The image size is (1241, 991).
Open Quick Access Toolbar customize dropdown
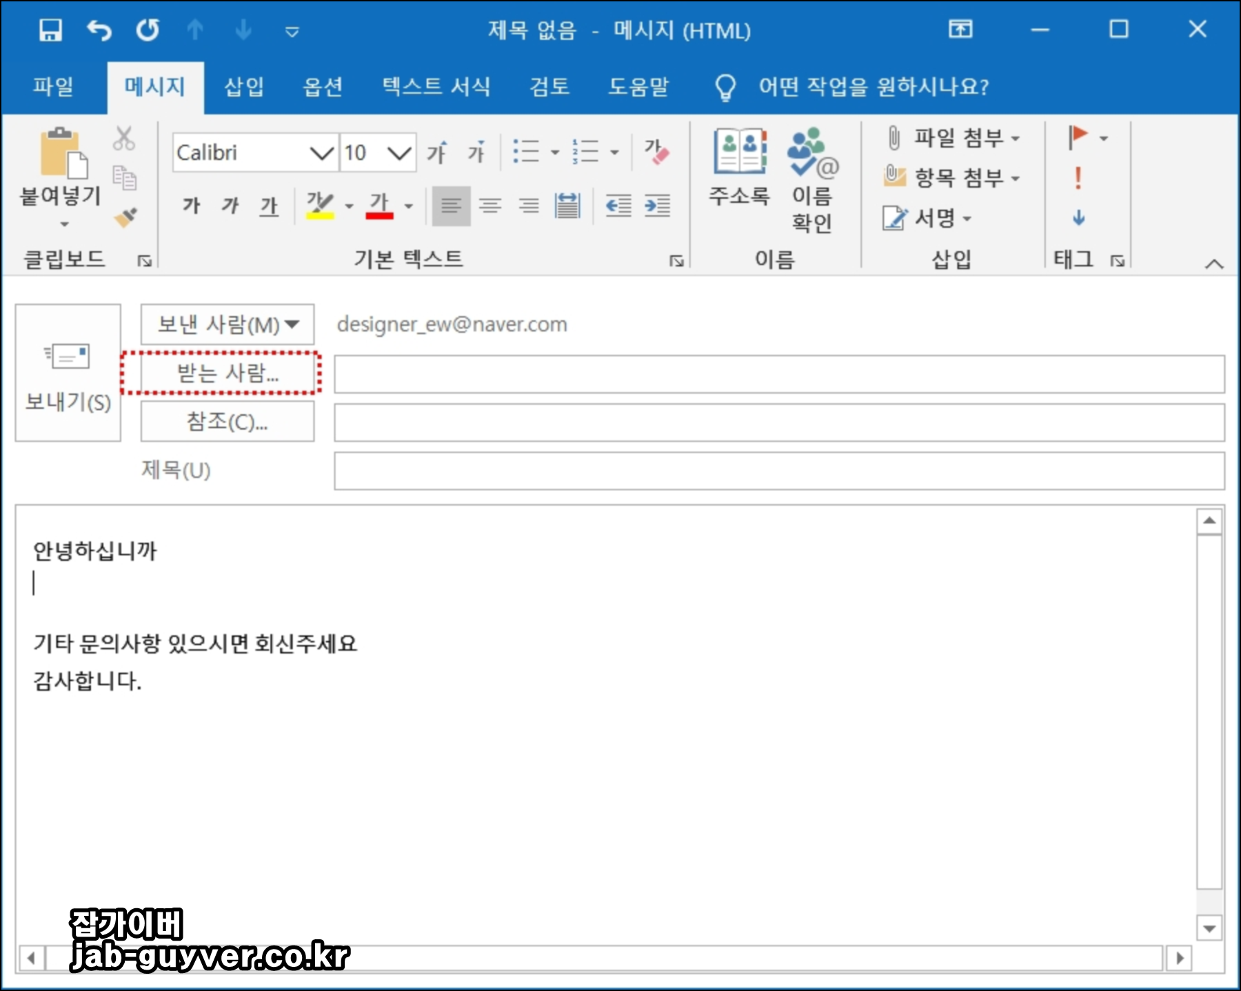(x=292, y=31)
